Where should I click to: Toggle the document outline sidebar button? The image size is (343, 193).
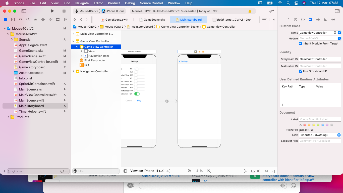point(125,171)
